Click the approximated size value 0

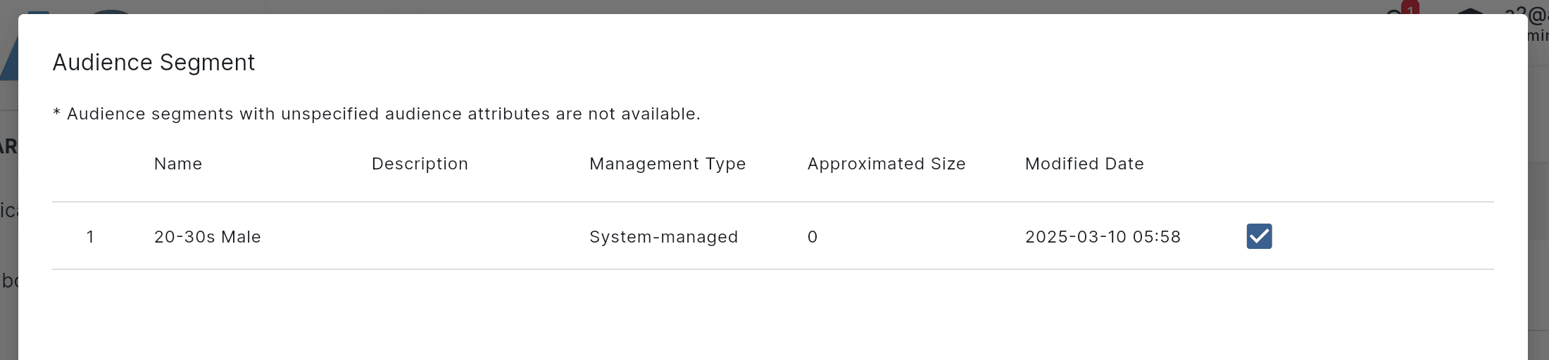click(813, 237)
